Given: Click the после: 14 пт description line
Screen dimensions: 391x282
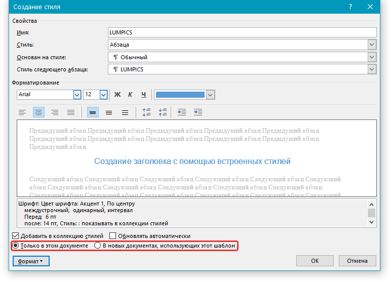Looking at the screenshot, I should [x=96, y=223].
